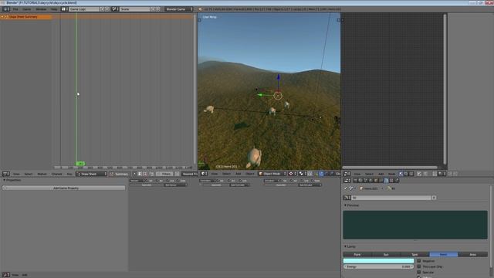
Task: Select Spot lamp type
Action: tap(414, 254)
